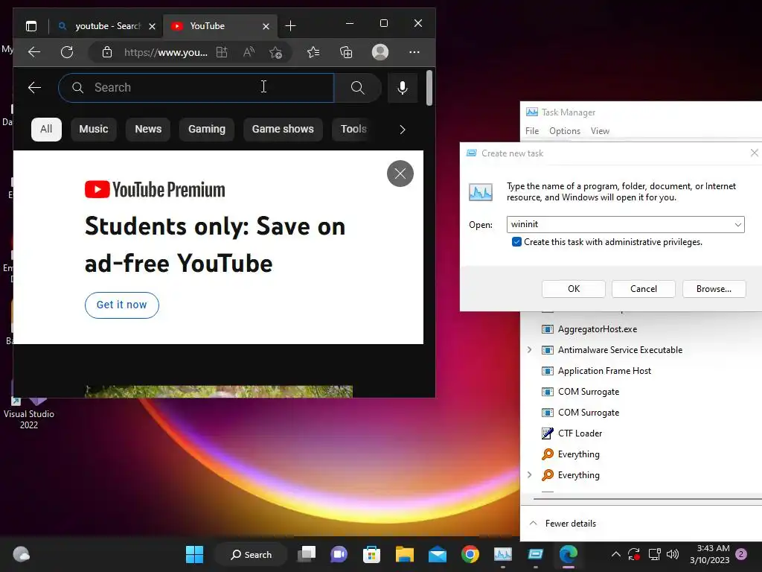Open Task View from the taskbar
Screen dimensions: 762x572
(x=307, y=554)
